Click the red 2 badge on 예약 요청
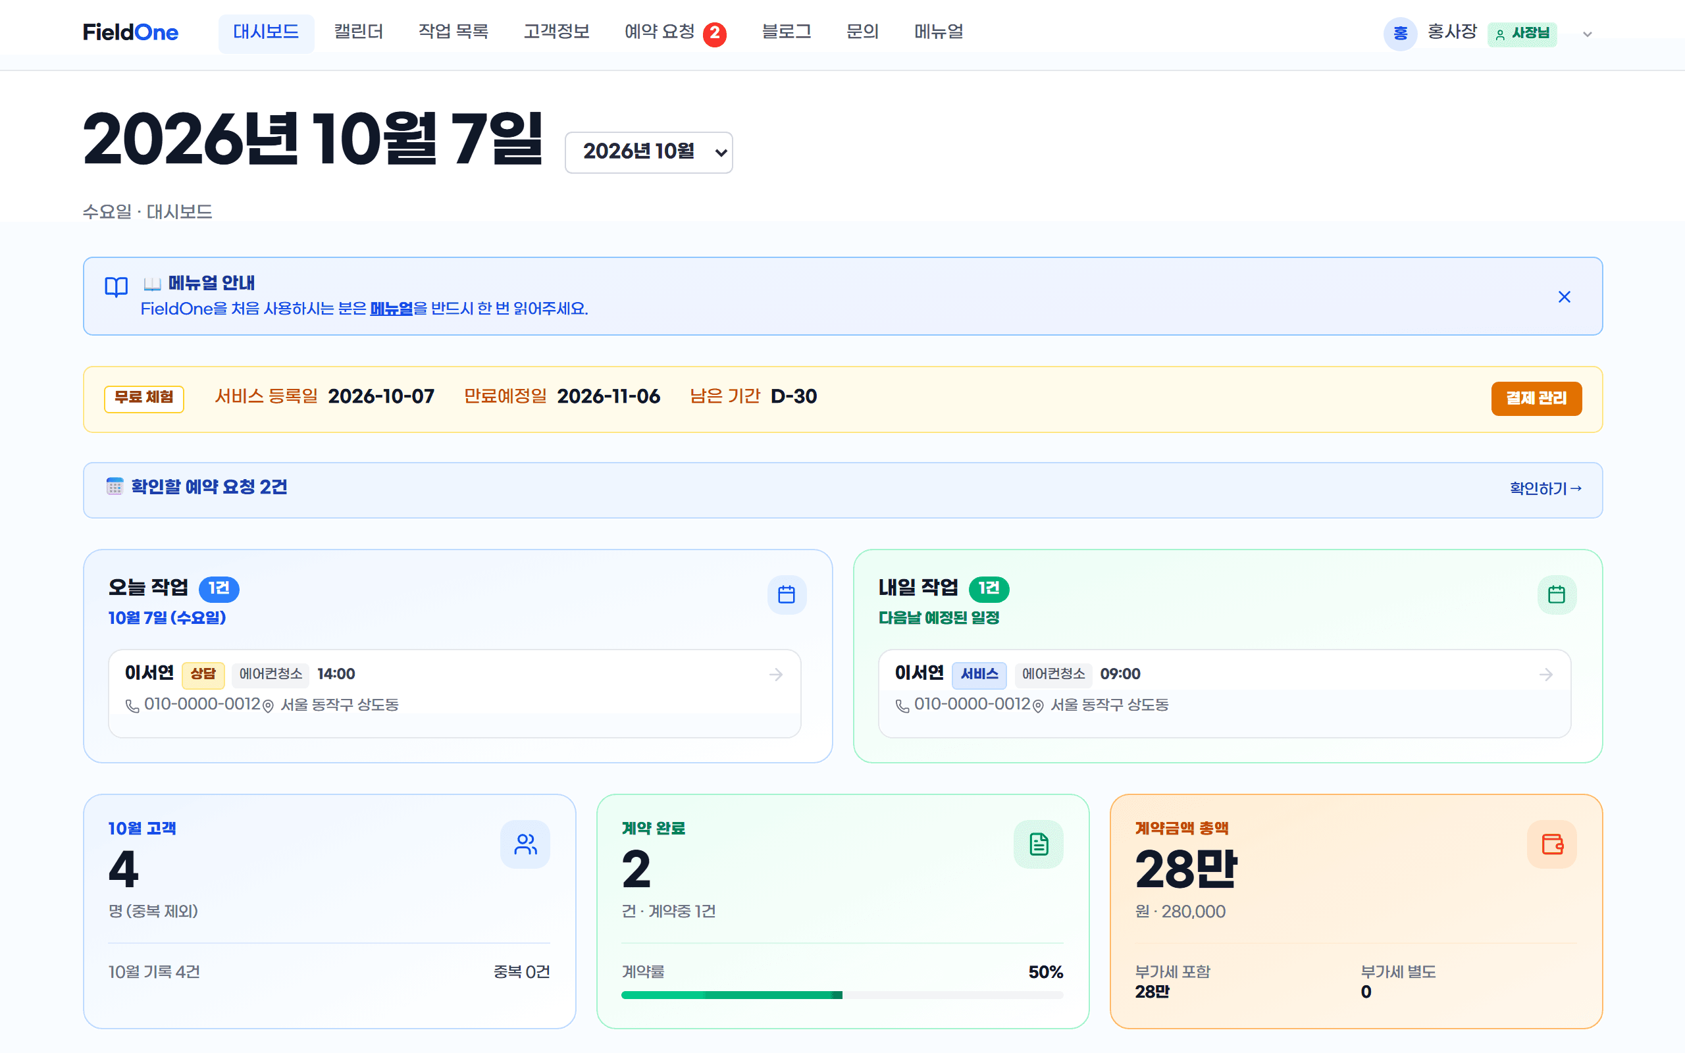Screen dimensions: 1685x1053 [714, 34]
